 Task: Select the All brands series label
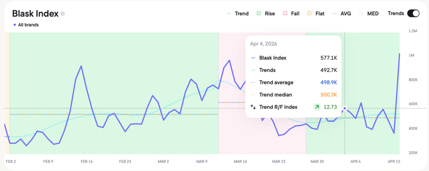28,25
